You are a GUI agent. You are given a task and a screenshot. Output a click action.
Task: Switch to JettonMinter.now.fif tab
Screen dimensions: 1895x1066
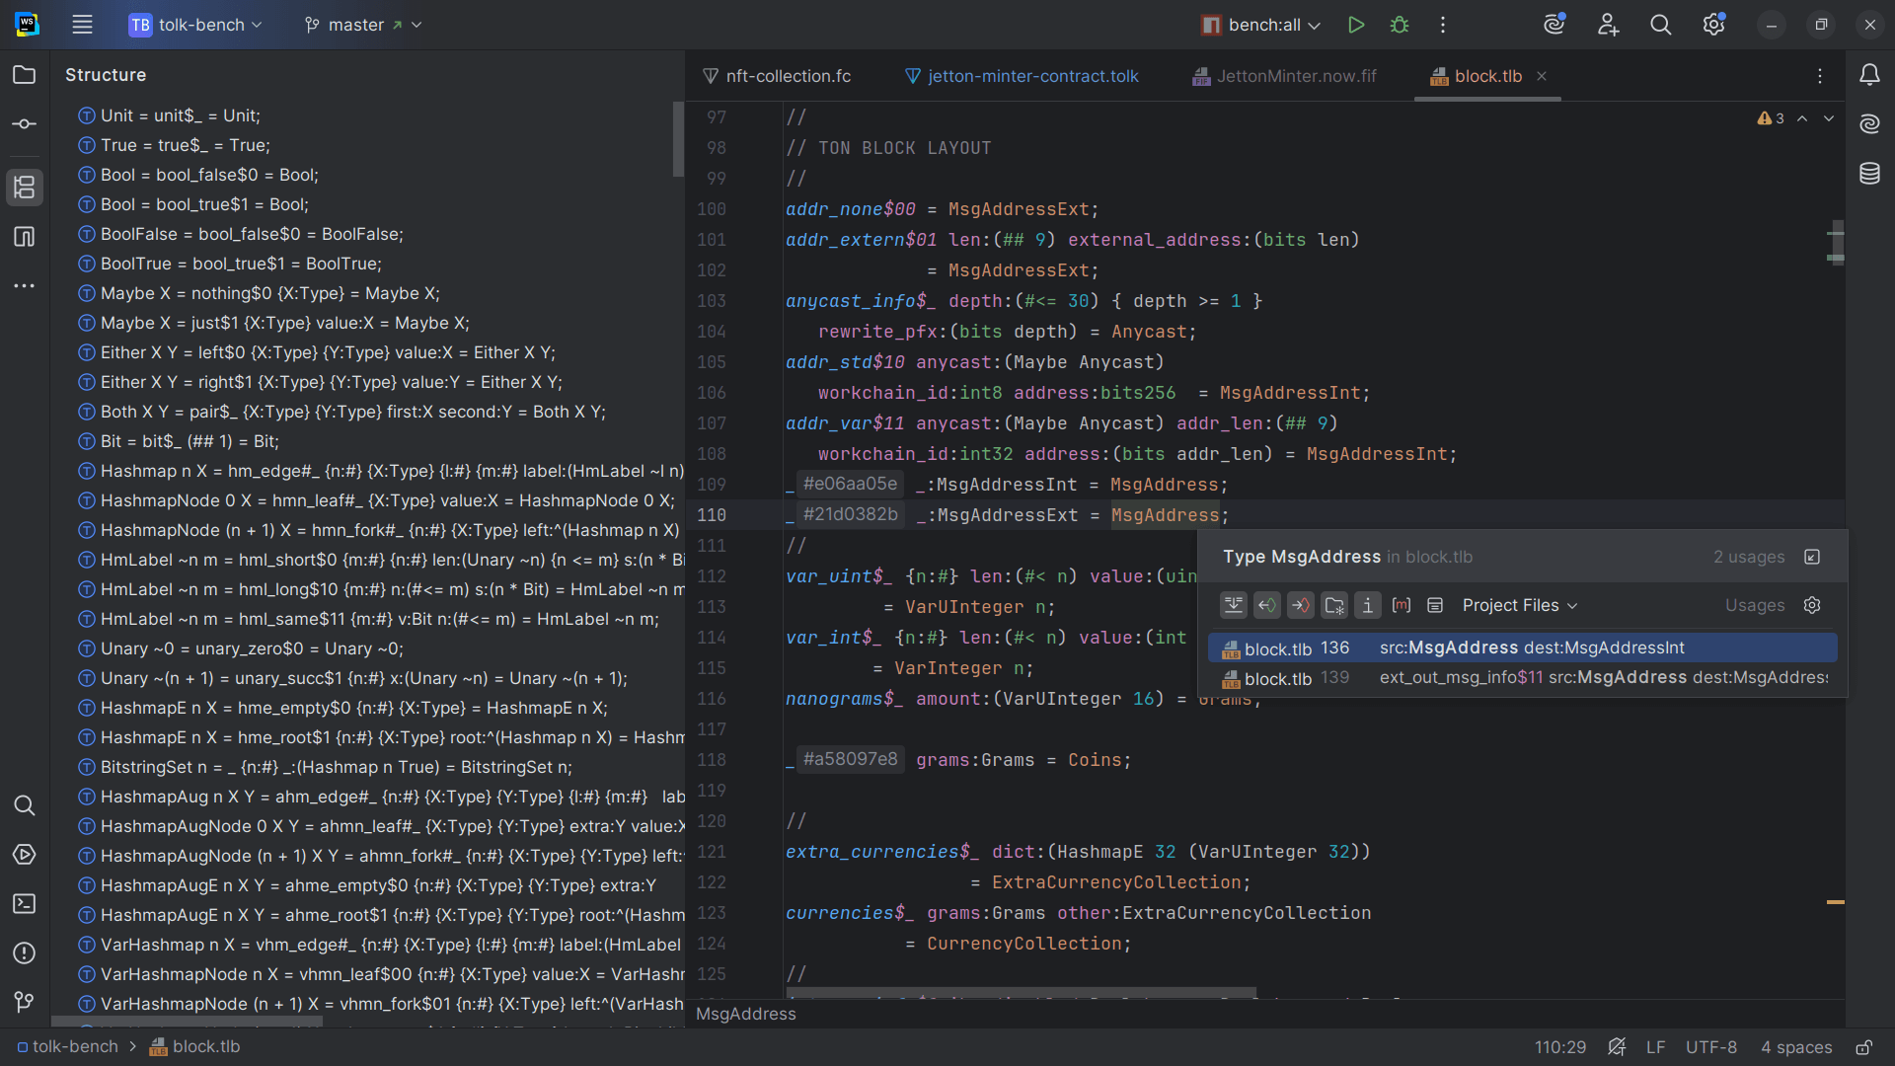click(1284, 76)
